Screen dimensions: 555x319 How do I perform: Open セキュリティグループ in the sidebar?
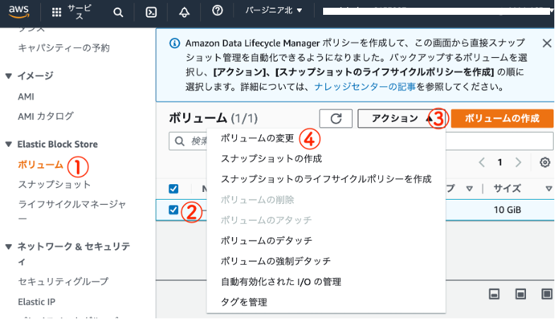point(64,282)
